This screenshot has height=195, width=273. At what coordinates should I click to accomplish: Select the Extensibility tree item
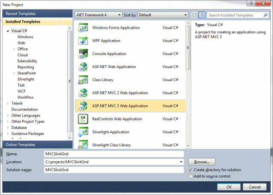point(27,61)
